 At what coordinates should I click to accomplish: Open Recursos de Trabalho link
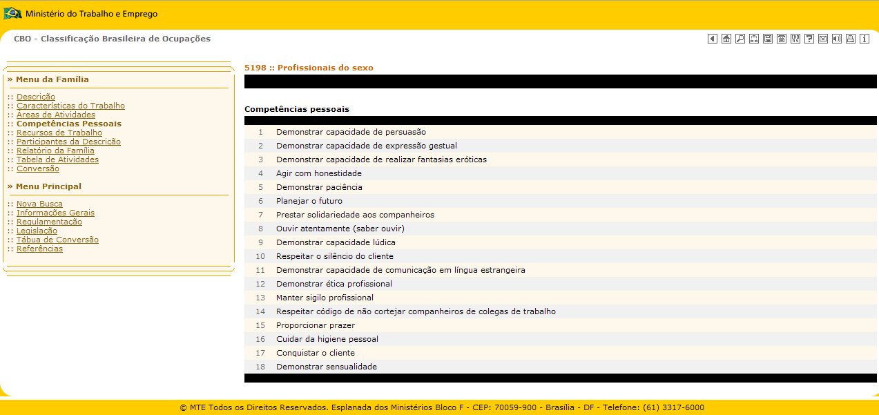59,133
